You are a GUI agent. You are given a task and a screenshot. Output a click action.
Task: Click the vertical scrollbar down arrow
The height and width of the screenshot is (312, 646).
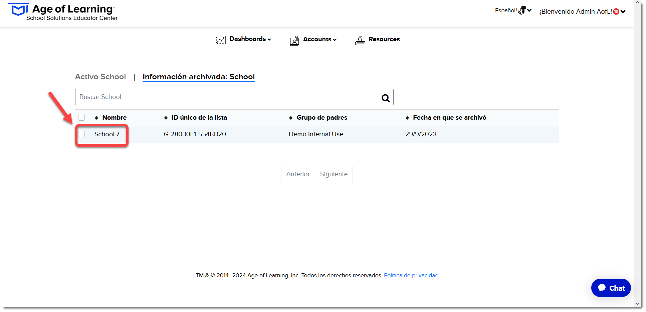click(637, 304)
